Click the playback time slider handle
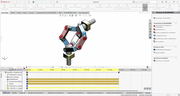This screenshot has height=96, width=180. 29,67
